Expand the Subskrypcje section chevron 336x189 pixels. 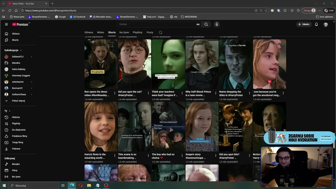point(21,50)
